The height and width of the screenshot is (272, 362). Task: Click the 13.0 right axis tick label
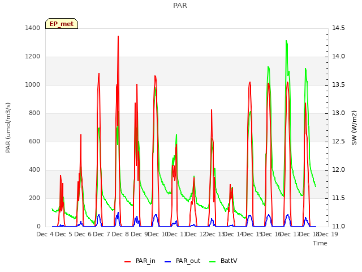(x=338, y=113)
